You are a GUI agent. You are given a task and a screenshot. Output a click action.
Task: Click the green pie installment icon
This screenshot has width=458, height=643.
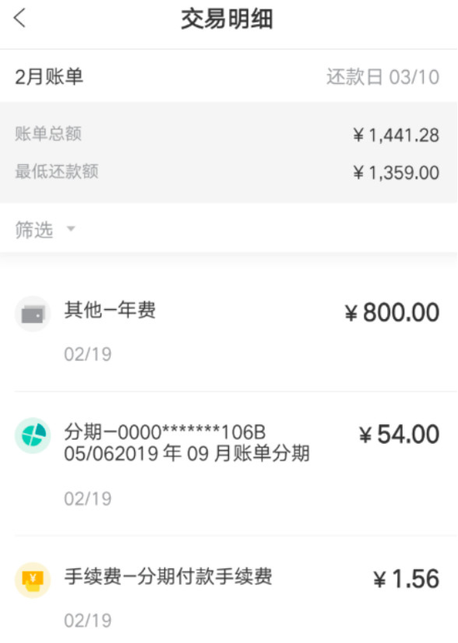[32, 436]
